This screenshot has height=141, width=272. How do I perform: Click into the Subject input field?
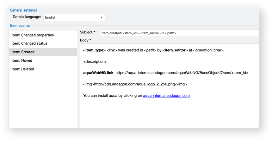click(x=177, y=33)
